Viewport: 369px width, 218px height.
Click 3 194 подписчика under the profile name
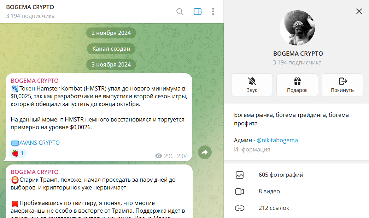(x=297, y=63)
